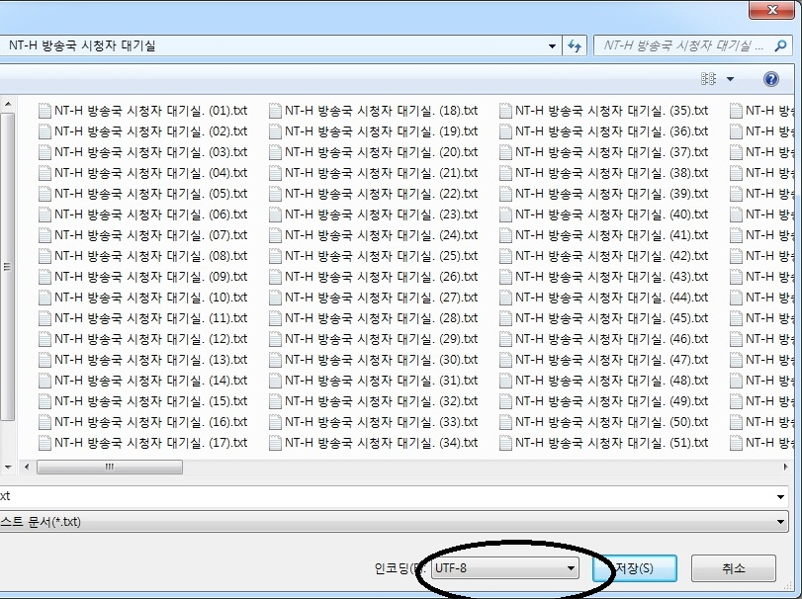802x599 pixels.
Task: Select the file icon of (35).txt
Action: pos(505,111)
